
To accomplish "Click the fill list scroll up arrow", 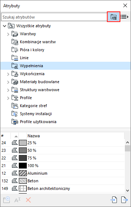I will [x=127, y=142].
